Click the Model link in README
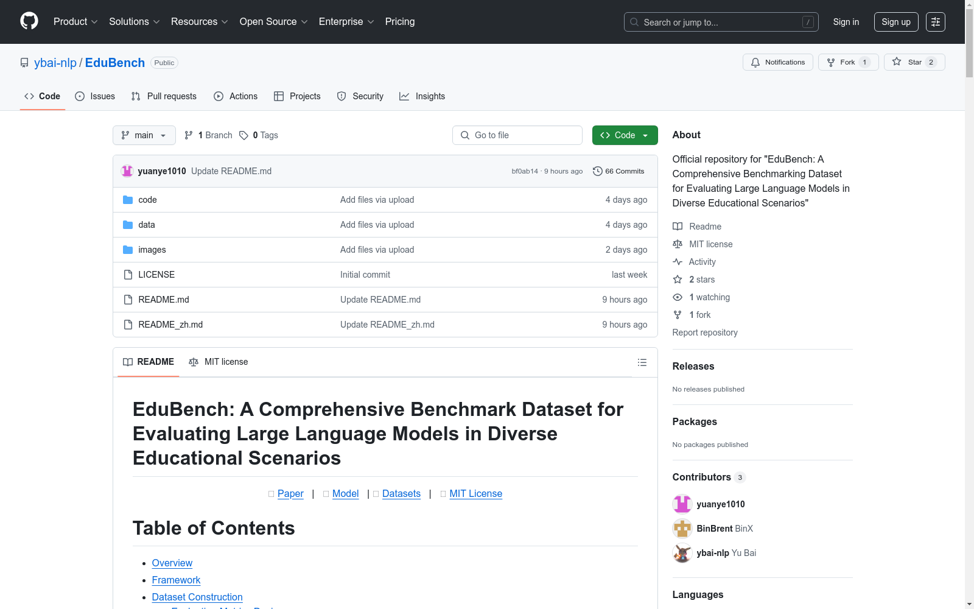This screenshot has height=609, width=974. tap(345, 493)
